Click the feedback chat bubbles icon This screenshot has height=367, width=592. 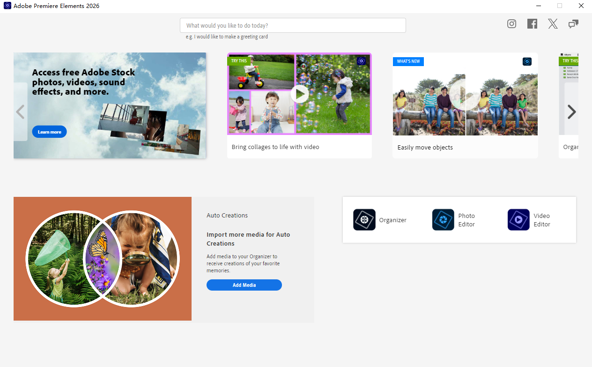click(x=573, y=24)
